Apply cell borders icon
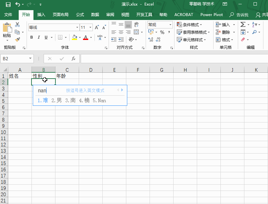 tap(60, 37)
